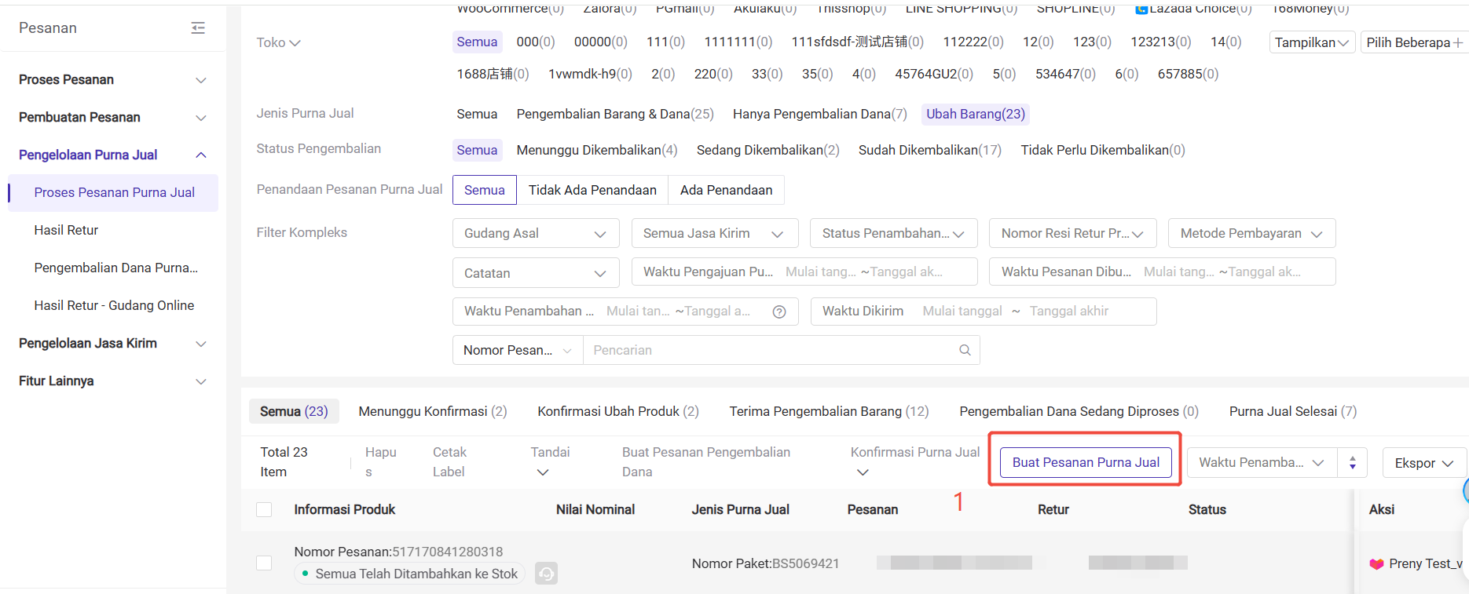This screenshot has width=1469, height=594.
Task: Filter by Hanya Pengembalian Dana type
Action: 819,114
